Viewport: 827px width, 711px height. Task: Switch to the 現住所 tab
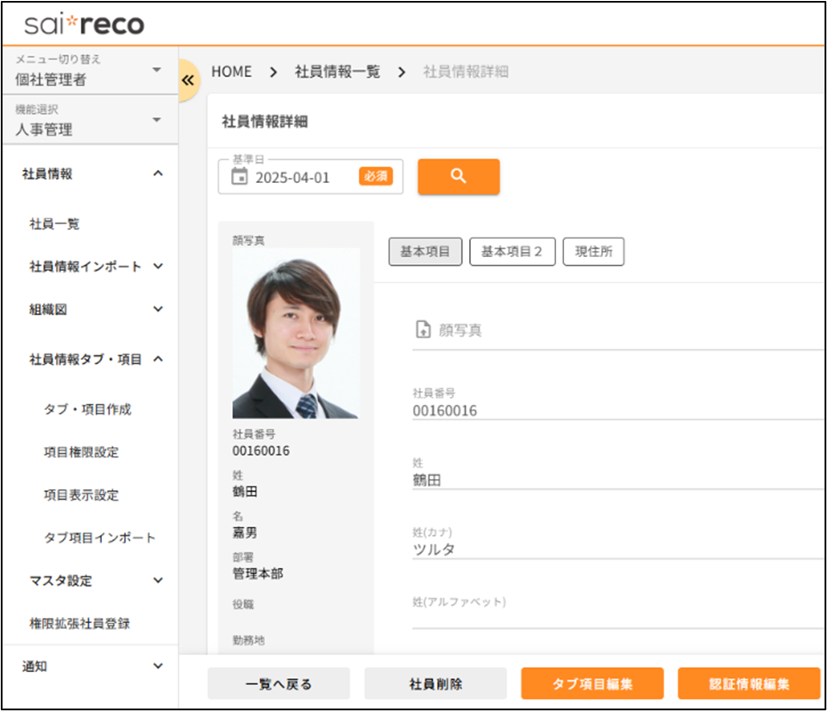(593, 251)
